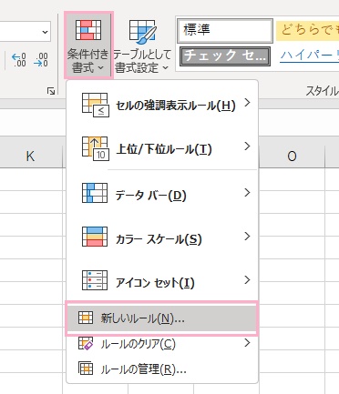Apply the どちらでも cell style
This screenshot has height=394, width=339.
(307, 31)
